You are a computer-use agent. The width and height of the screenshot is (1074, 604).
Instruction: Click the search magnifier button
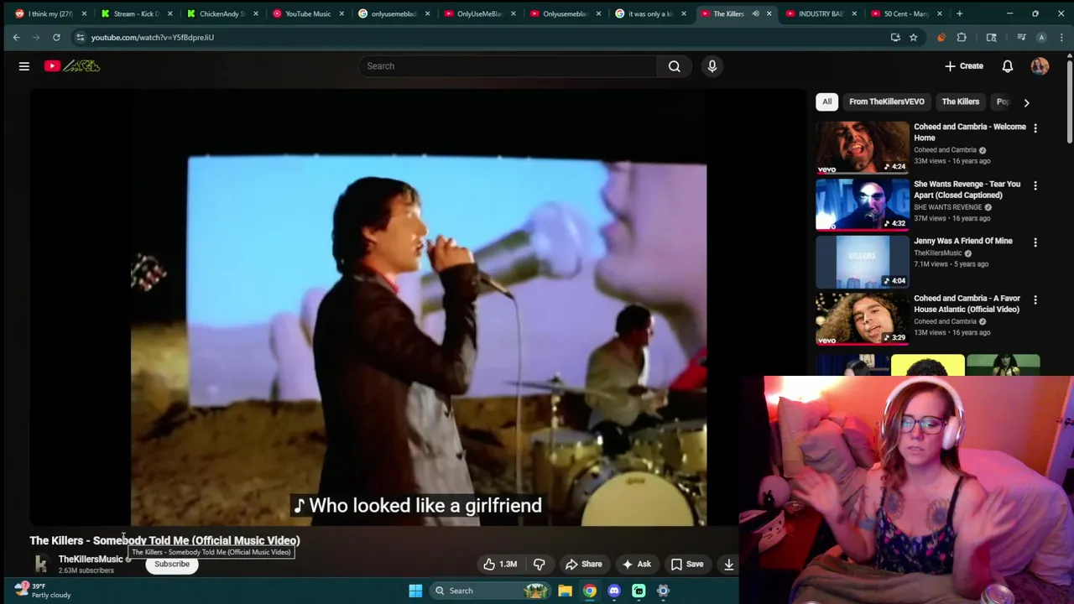[x=674, y=66]
